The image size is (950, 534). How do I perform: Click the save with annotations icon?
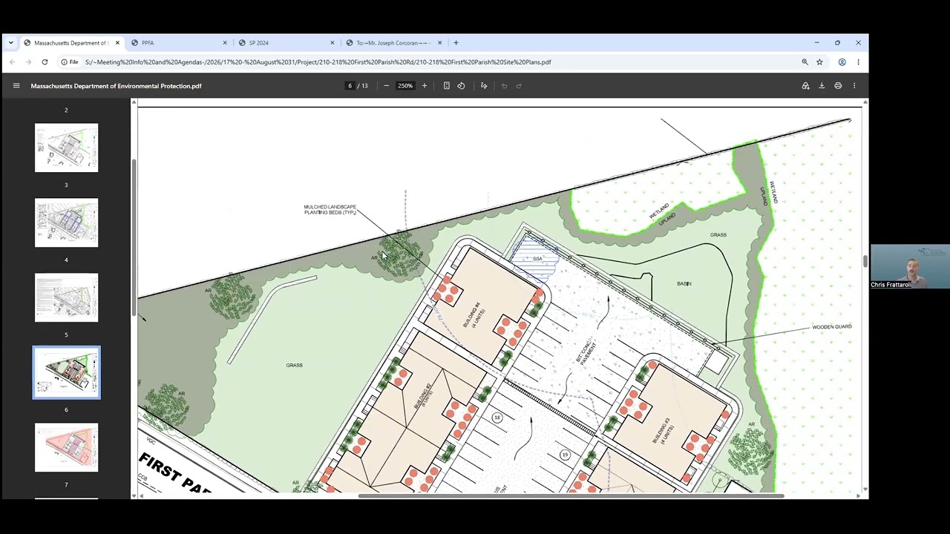coord(805,86)
